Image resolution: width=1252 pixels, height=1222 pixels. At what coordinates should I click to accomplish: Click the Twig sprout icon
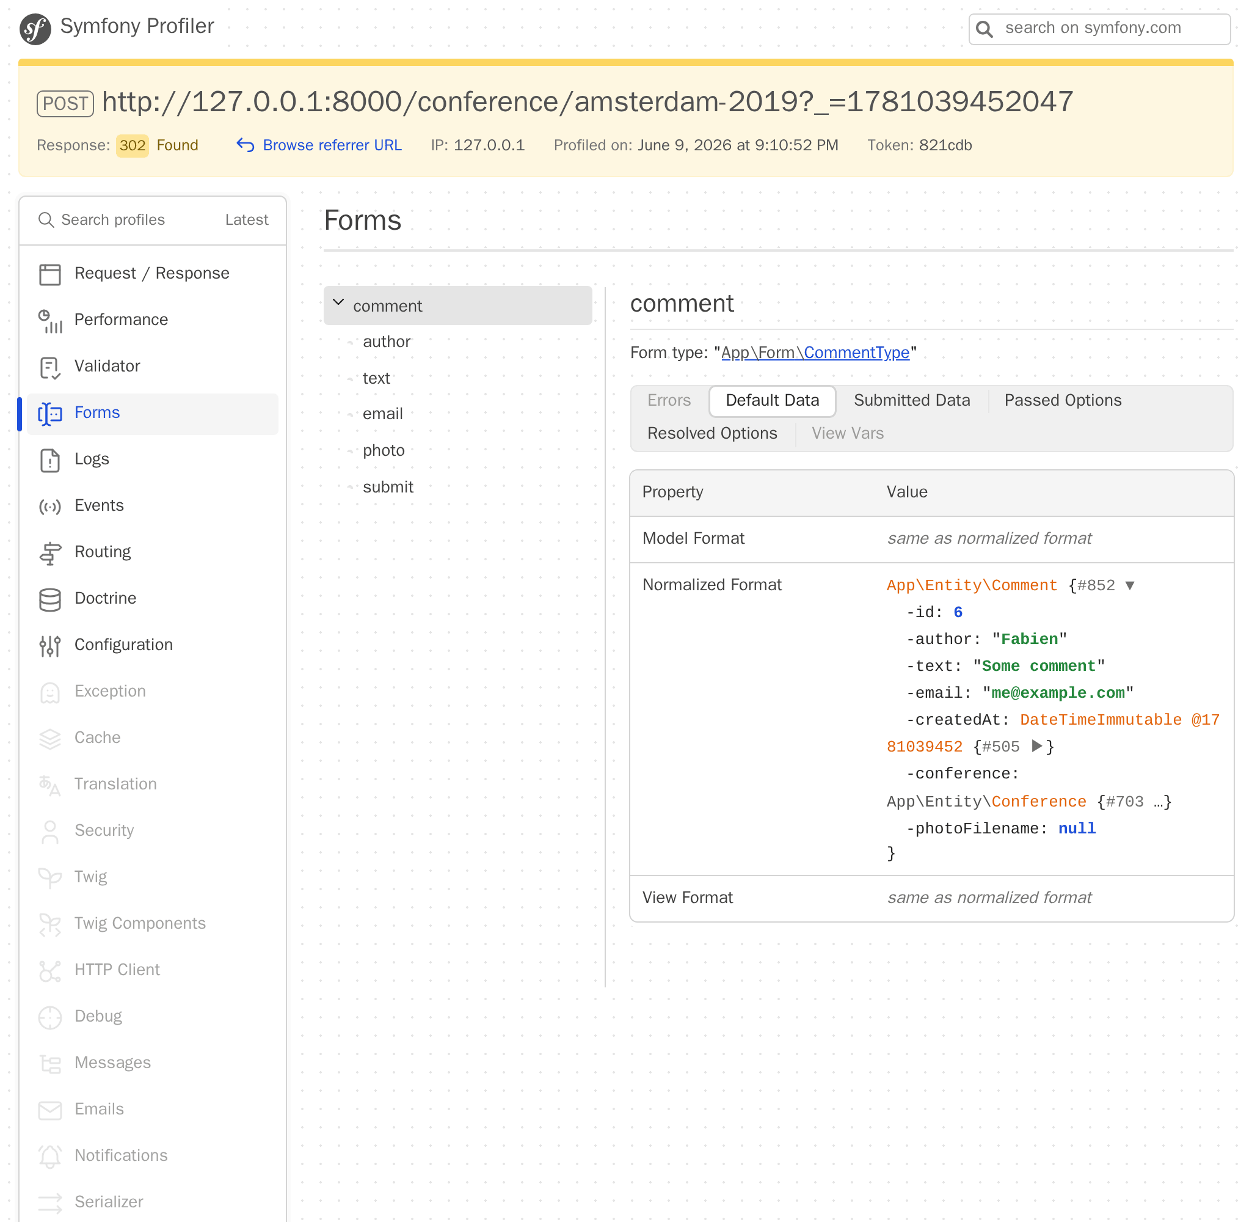pos(50,878)
